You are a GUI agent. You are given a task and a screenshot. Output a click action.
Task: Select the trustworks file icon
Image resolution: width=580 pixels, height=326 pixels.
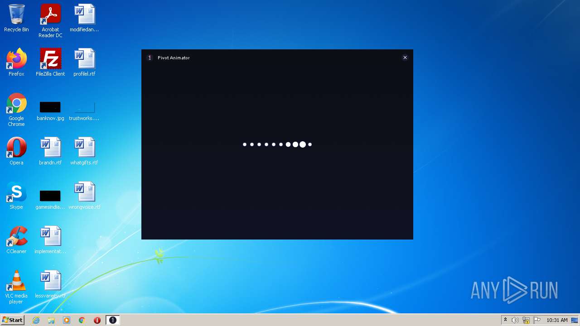click(x=84, y=111)
